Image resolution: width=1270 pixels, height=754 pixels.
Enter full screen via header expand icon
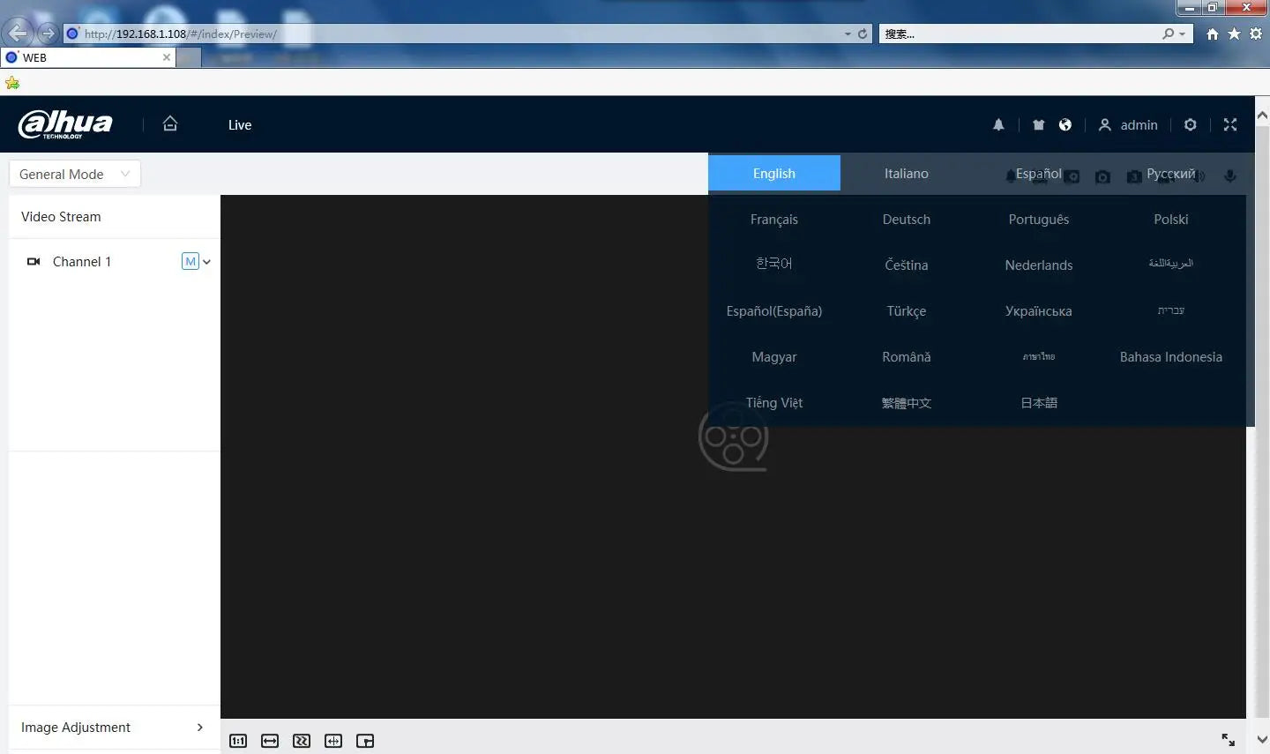click(1230, 125)
